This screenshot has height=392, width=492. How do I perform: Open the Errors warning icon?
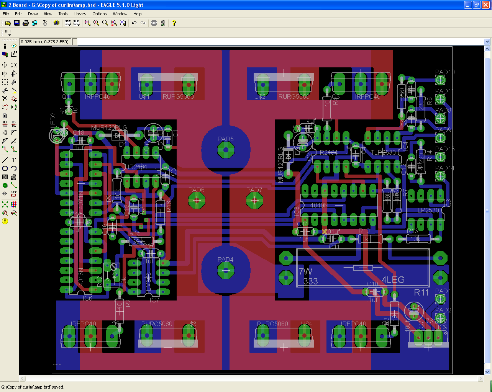coord(5,221)
